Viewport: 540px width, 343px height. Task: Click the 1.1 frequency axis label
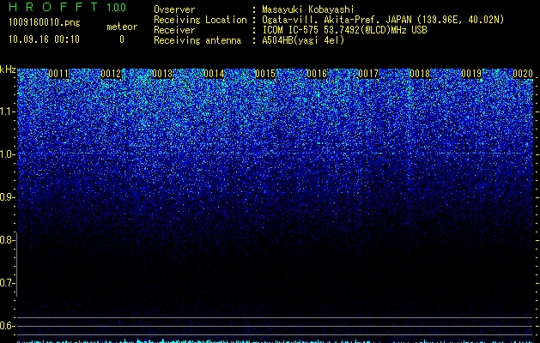pyautogui.click(x=7, y=111)
